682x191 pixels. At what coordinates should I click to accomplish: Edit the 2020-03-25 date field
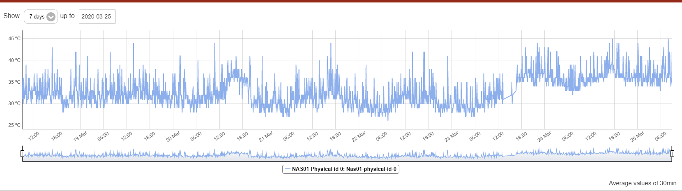point(97,16)
